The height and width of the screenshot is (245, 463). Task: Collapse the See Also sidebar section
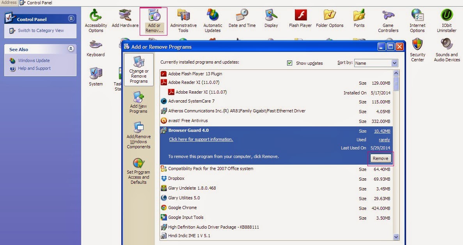[71, 48]
